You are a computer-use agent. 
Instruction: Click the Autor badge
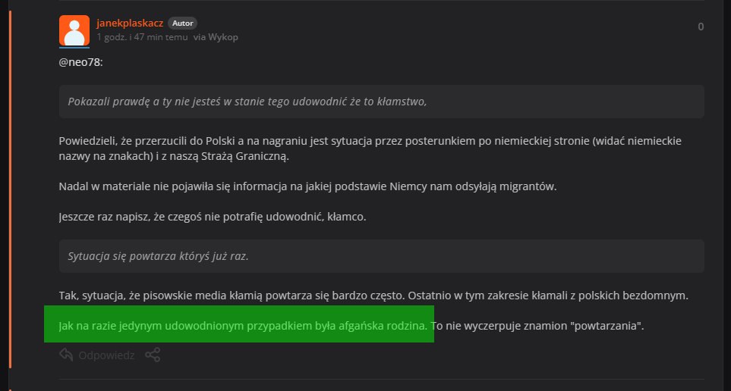tap(183, 23)
